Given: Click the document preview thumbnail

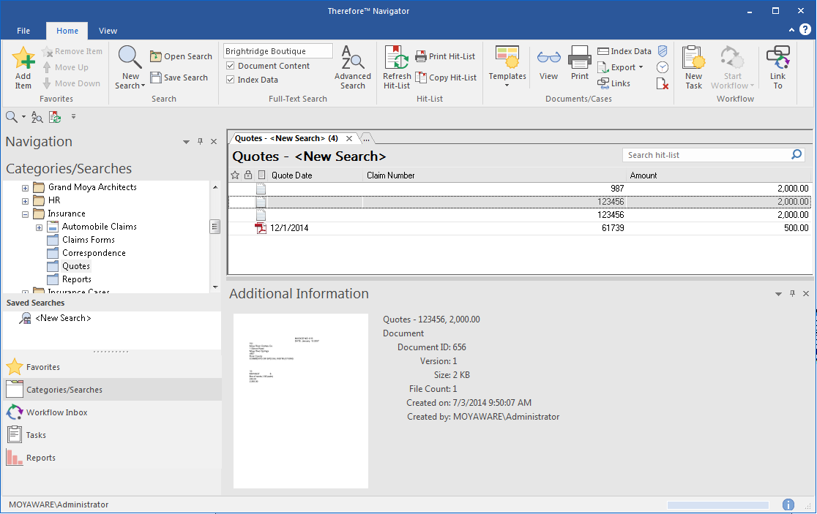Looking at the screenshot, I should point(301,401).
